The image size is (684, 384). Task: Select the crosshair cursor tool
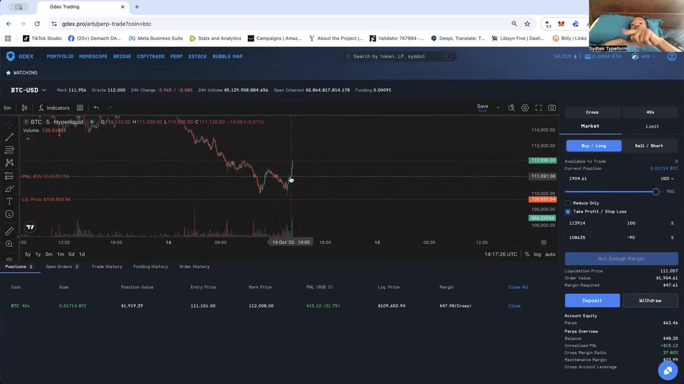coord(9,124)
